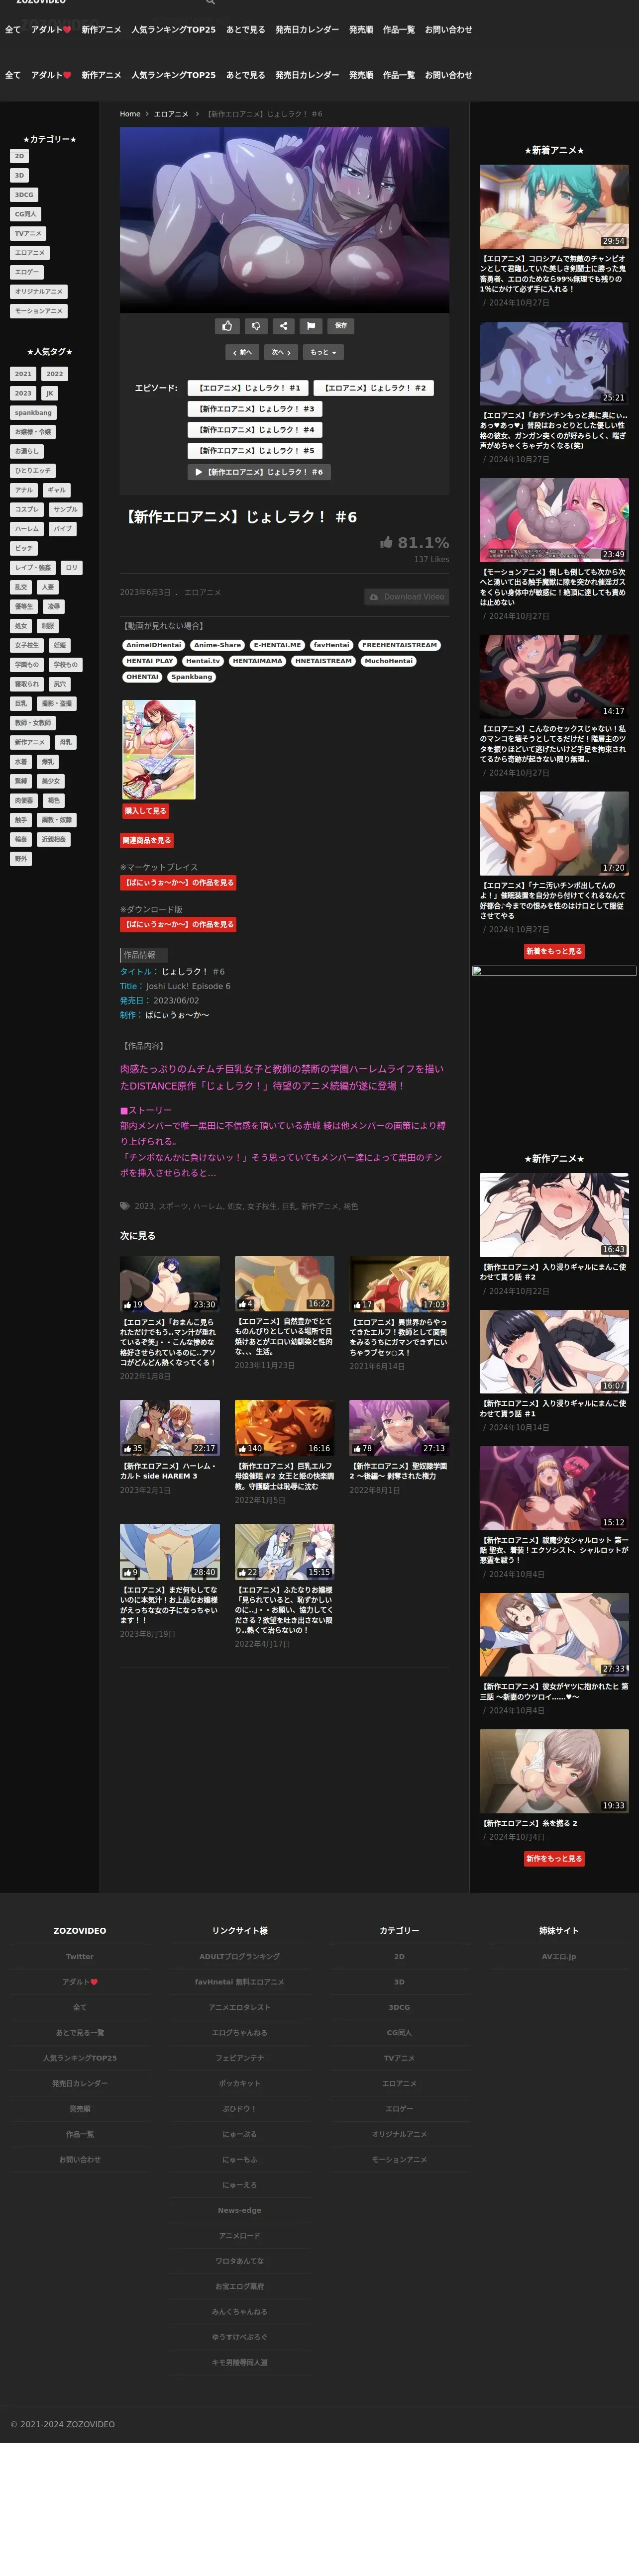This screenshot has height=2576, width=639.
Task: Open ポッカキット footer link
Action: pos(240,2084)
